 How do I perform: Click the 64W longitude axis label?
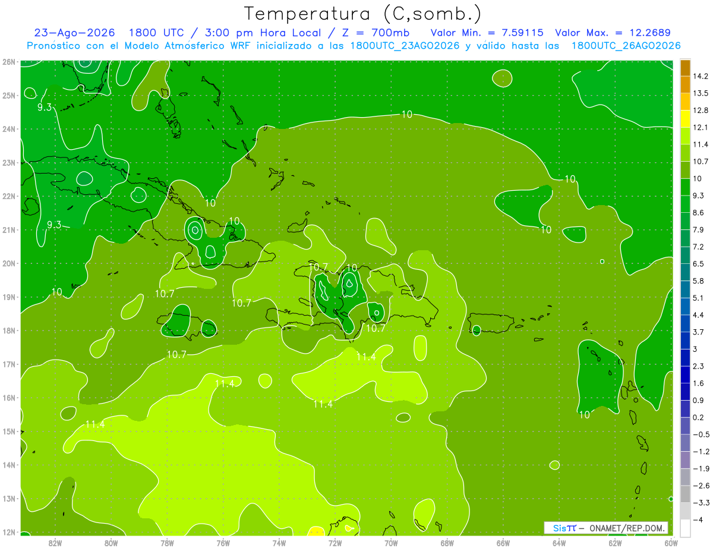(559, 543)
